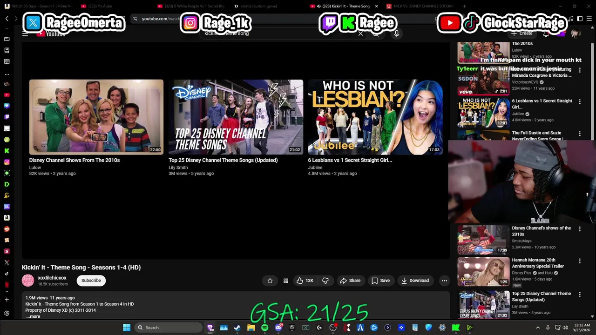Expand the video description with ...more

(x=33, y=316)
